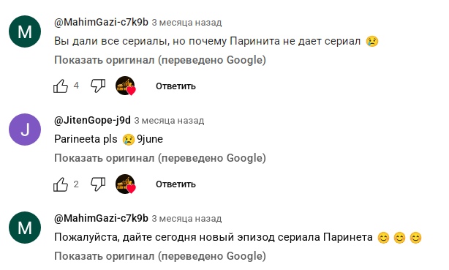Dislike JitenGope's Parineeta comment
The width and height of the screenshot is (449, 270).
point(98,184)
